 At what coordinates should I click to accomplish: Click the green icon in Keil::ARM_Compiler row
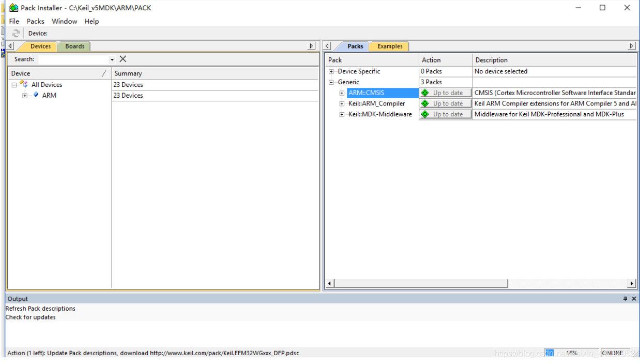425,103
